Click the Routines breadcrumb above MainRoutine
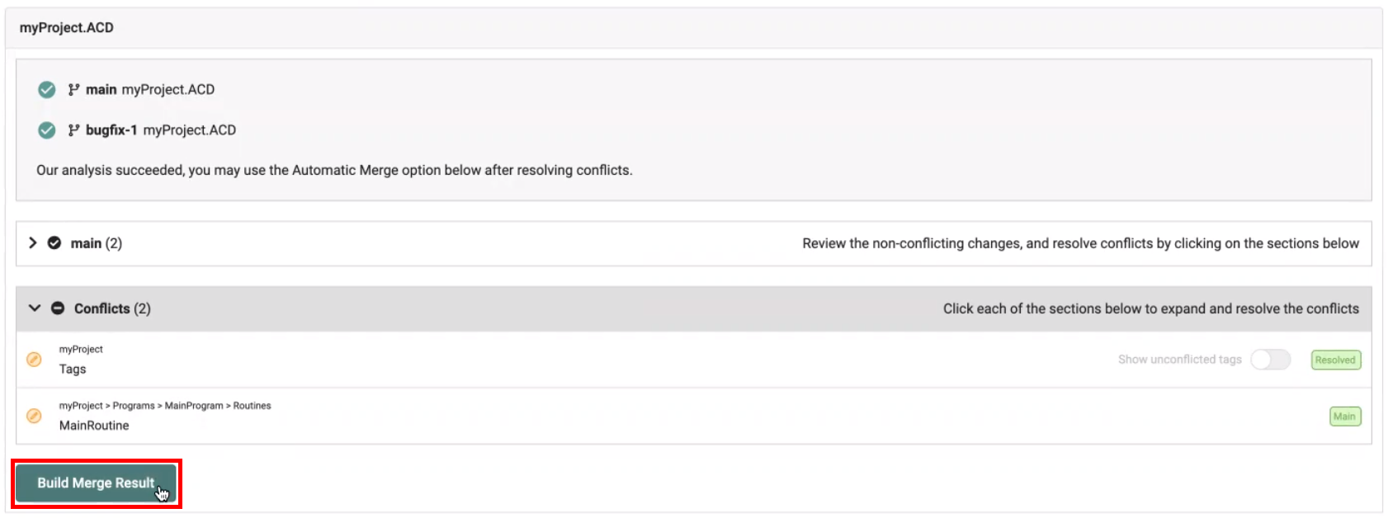Image resolution: width=1388 pixels, height=518 pixels. 252,406
